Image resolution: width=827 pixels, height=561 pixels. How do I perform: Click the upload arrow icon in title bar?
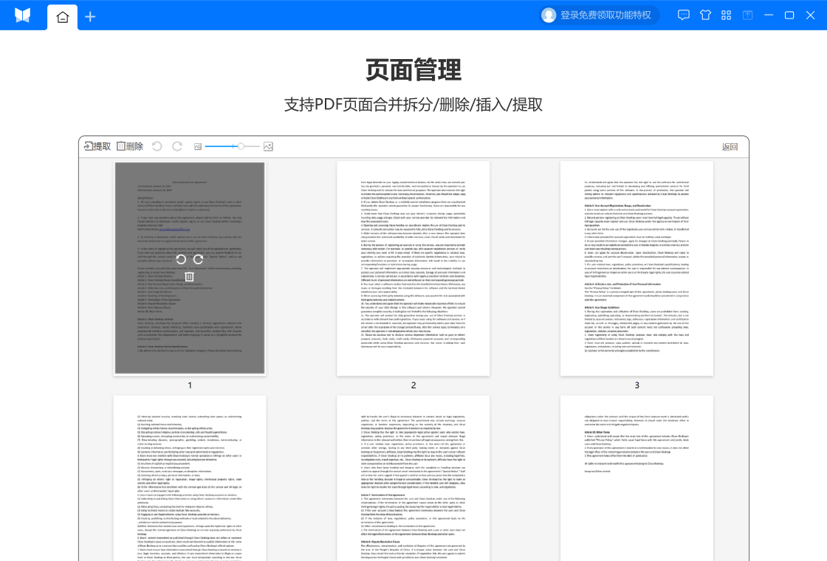tap(747, 16)
